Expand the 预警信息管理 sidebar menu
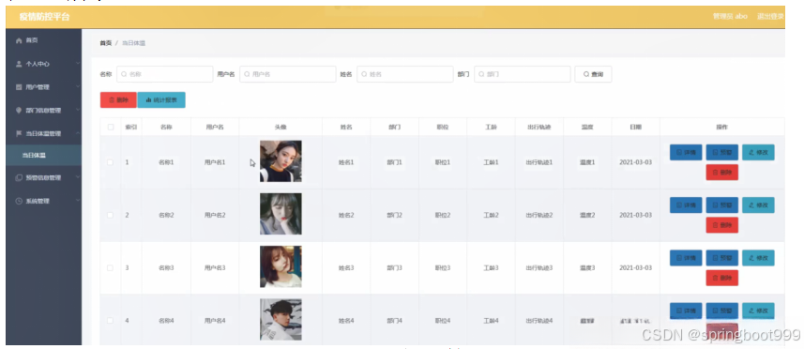The image size is (804, 349). pyautogui.click(x=43, y=178)
